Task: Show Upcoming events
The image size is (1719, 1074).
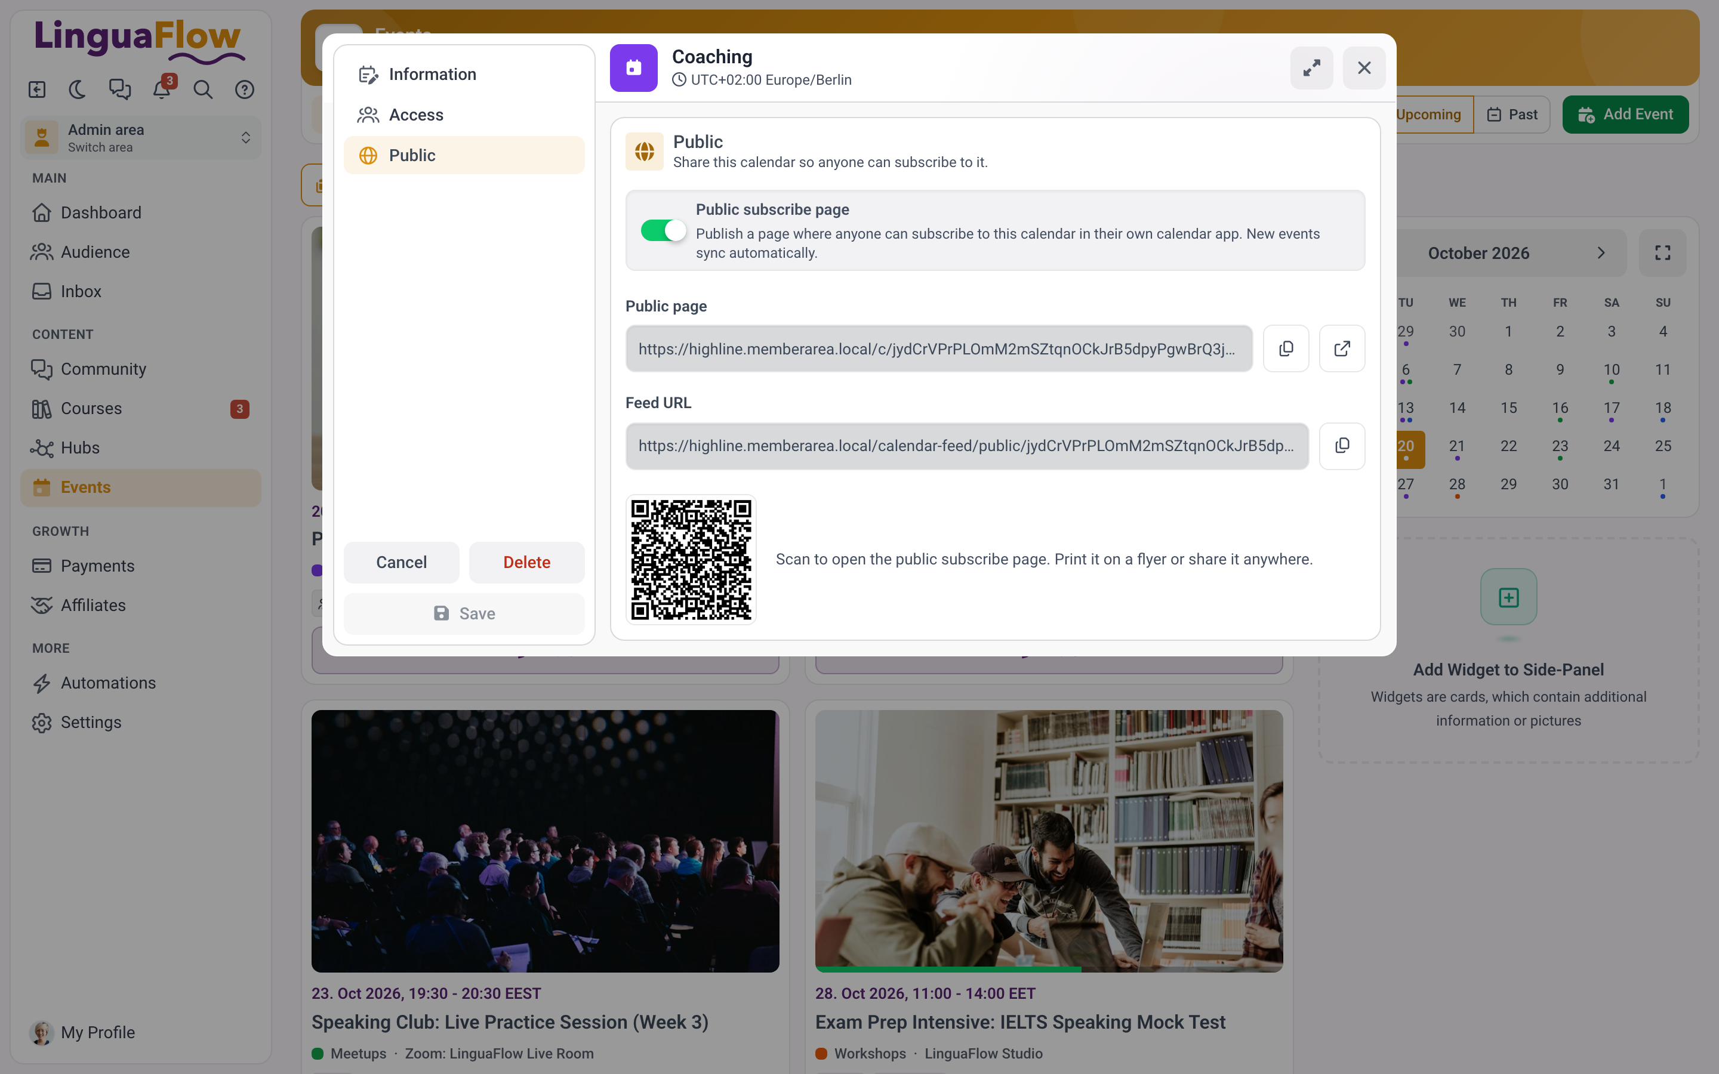Action: pyautogui.click(x=1434, y=115)
